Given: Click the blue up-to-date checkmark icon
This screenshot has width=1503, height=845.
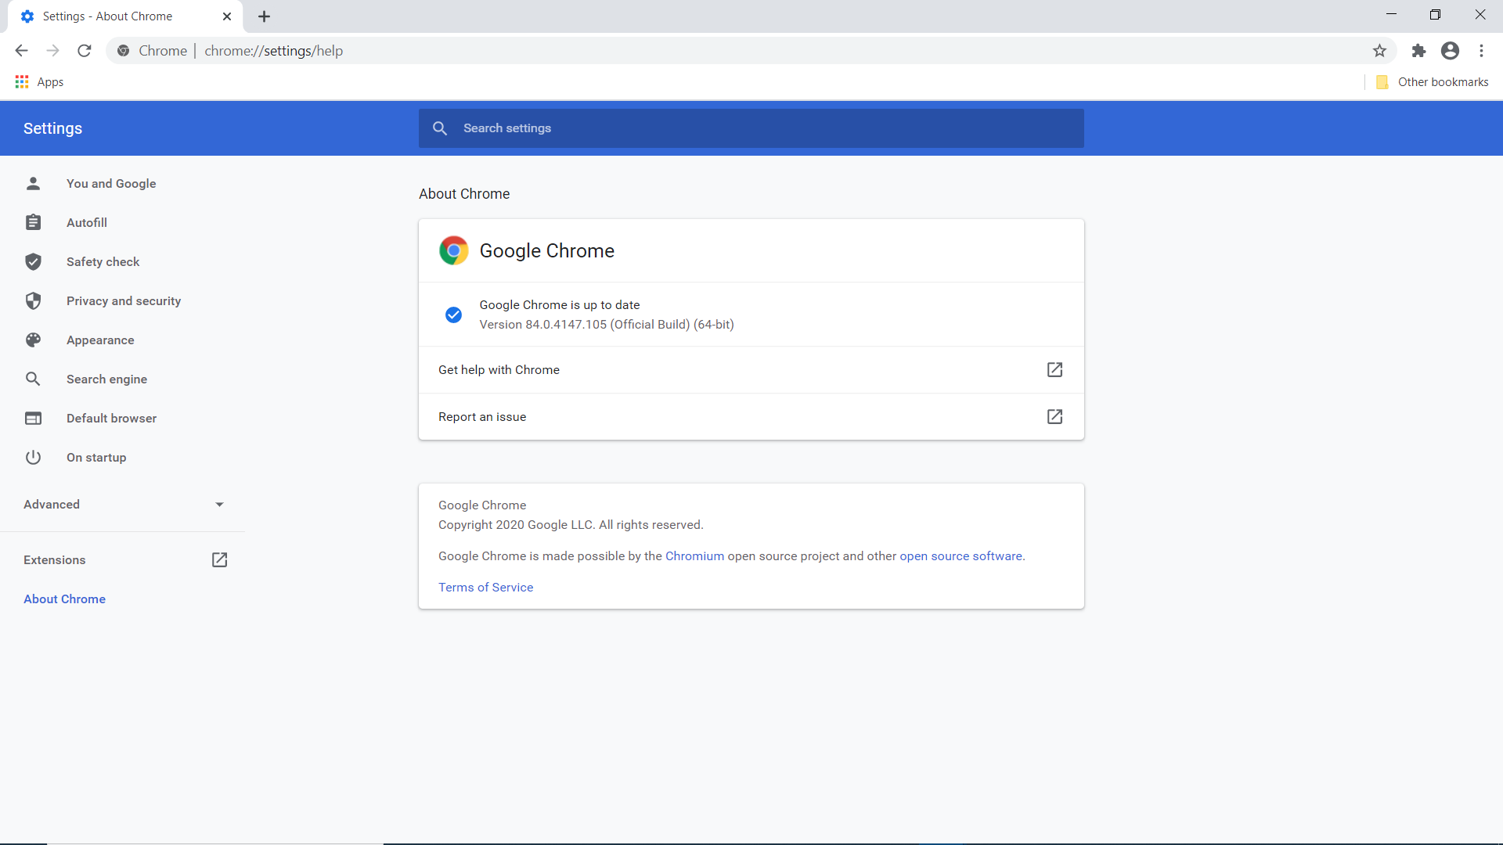Looking at the screenshot, I should click(453, 315).
